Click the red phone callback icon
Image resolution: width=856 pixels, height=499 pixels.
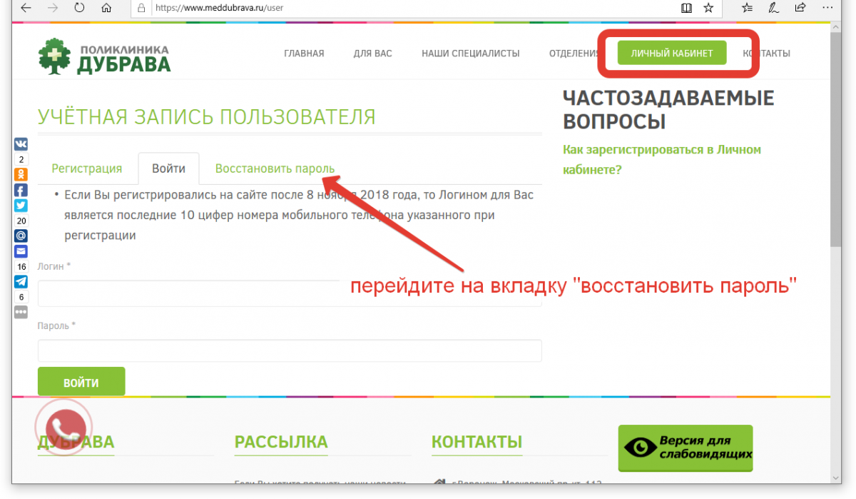pos(65,426)
